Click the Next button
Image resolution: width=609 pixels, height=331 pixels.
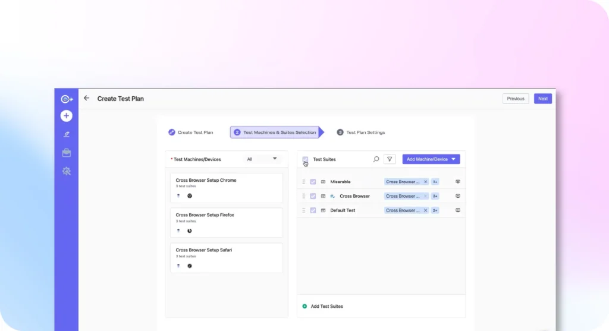(542, 99)
